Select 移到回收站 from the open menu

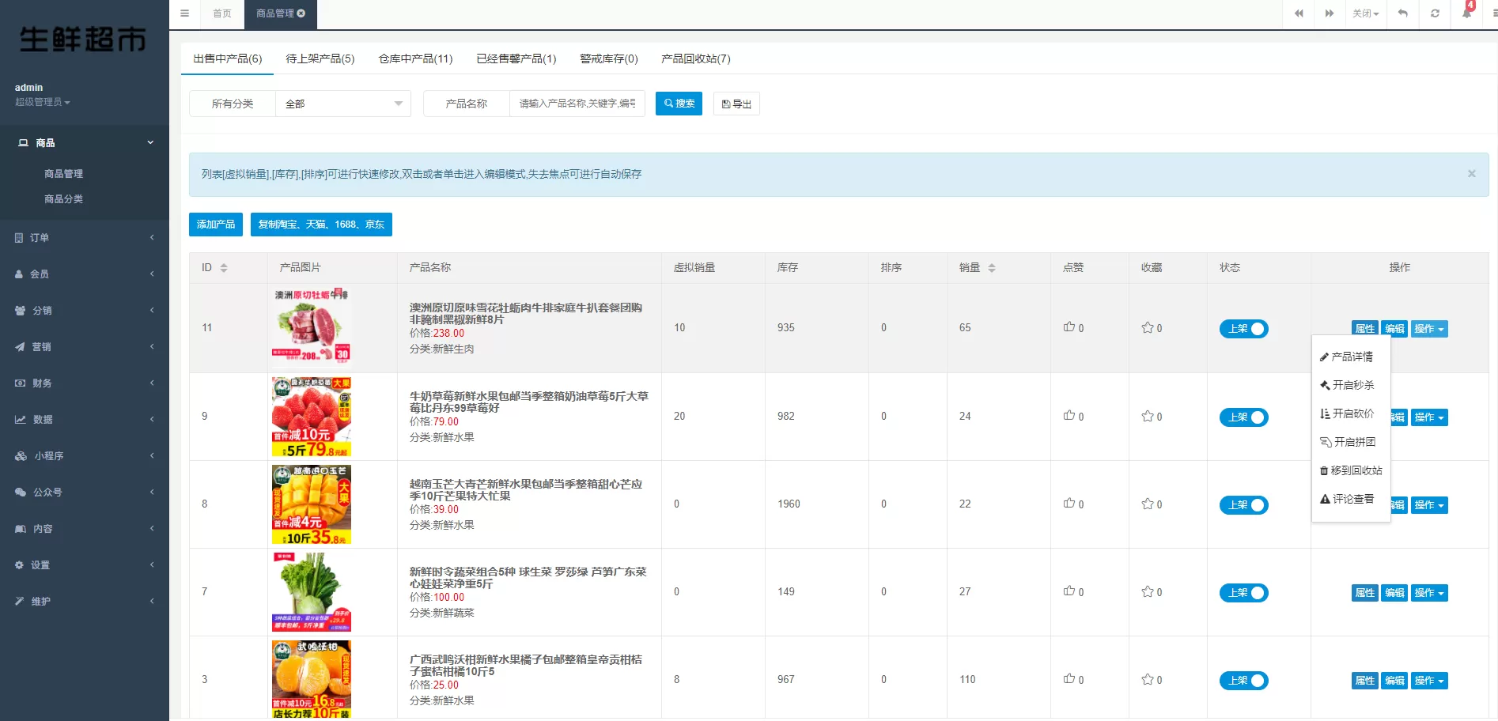click(x=1351, y=470)
